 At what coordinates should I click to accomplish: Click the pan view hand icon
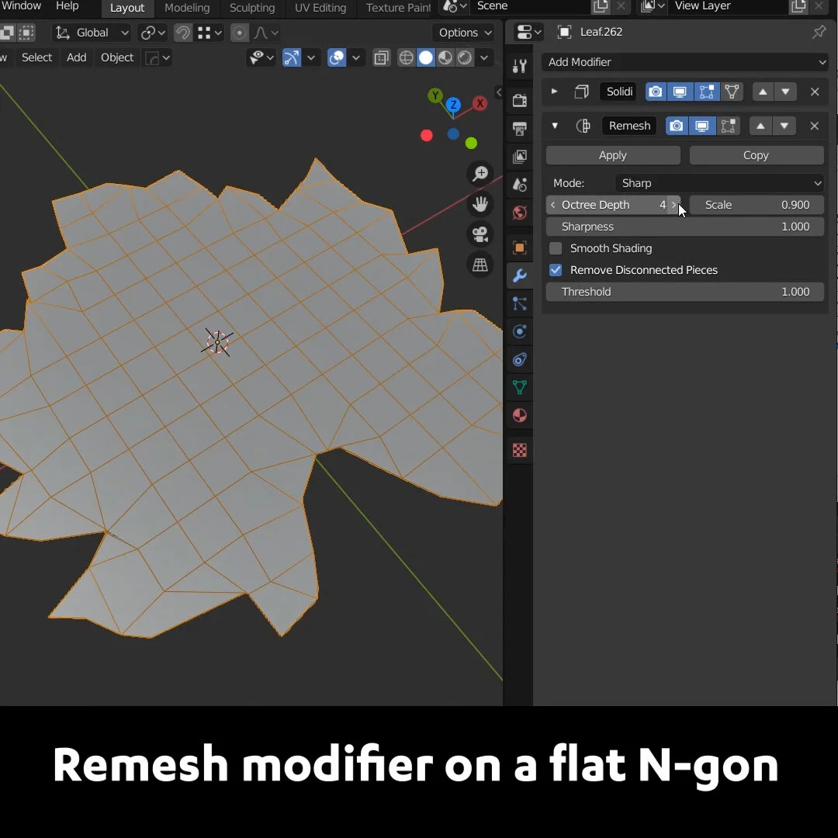(480, 203)
